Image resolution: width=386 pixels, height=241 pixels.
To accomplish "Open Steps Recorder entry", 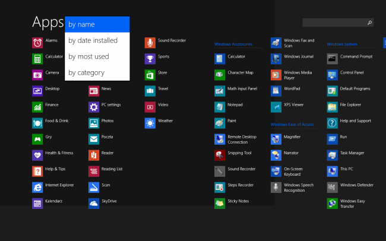I will tap(234, 188).
